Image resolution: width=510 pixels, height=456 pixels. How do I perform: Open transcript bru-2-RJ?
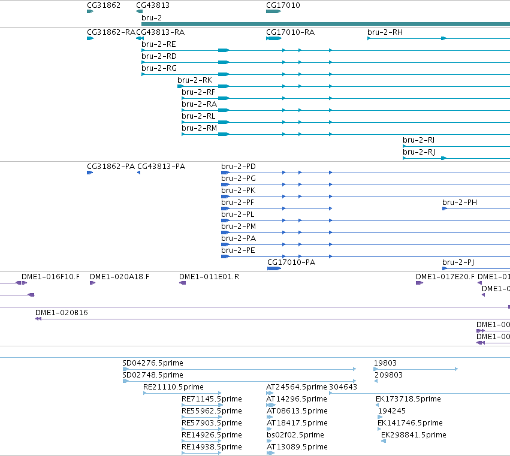pyautogui.click(x=419, y=152)
